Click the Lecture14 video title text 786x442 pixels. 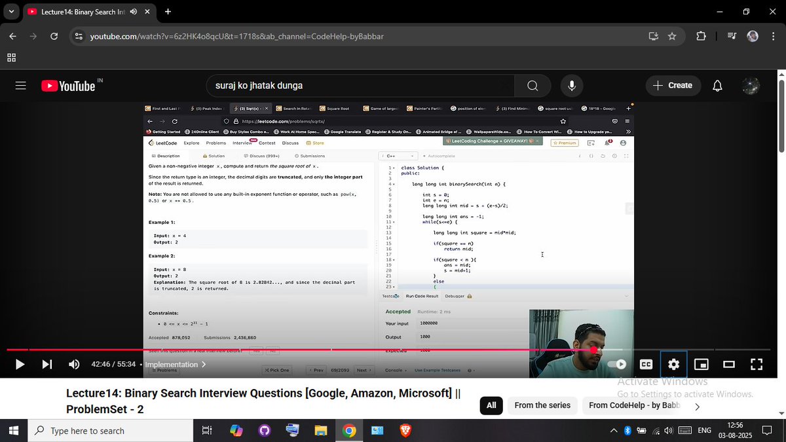tap(263, 401)
